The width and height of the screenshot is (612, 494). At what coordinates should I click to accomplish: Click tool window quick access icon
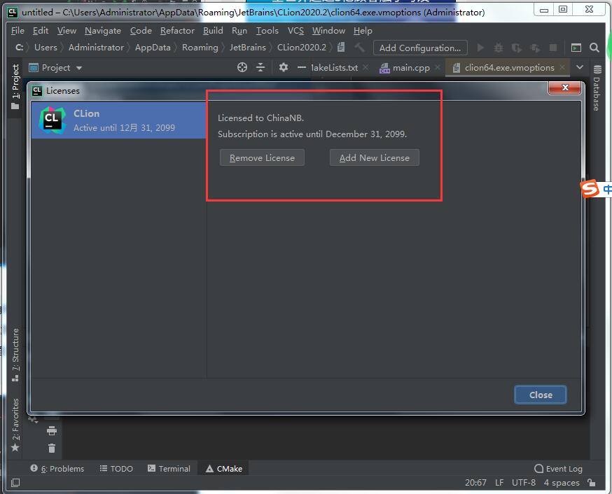[15, 483]
